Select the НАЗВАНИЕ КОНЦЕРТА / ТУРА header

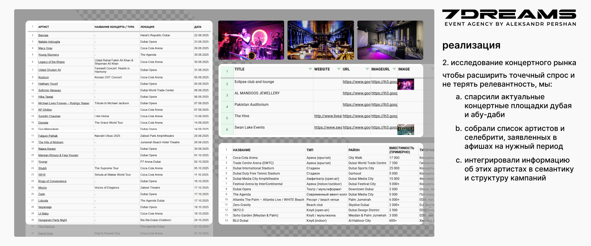[x=115, y=27]
